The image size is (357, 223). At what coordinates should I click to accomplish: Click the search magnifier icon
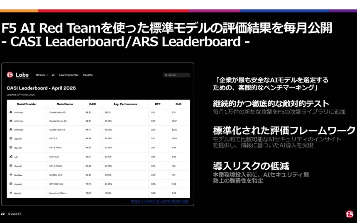[166, 75]
